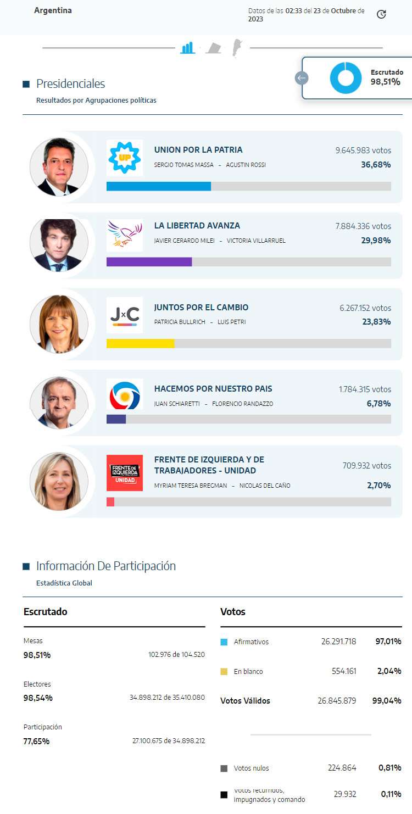Click La Libertad Avanza eagle logo
The width and height of the screenshot is (412, 814).
(125, 236)
